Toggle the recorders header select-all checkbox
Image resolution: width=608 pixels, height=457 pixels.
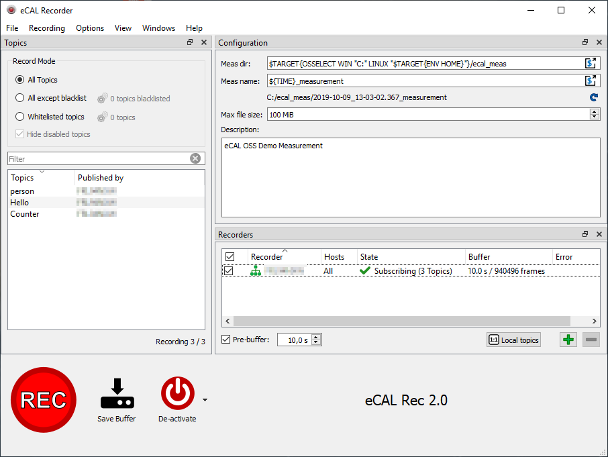(x=230, y=256)
